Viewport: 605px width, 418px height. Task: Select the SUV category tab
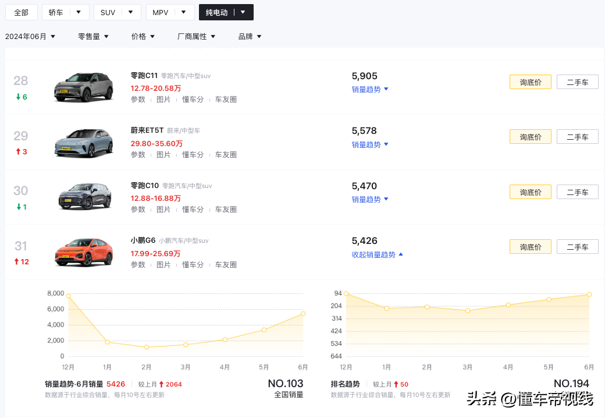(108, 12)
